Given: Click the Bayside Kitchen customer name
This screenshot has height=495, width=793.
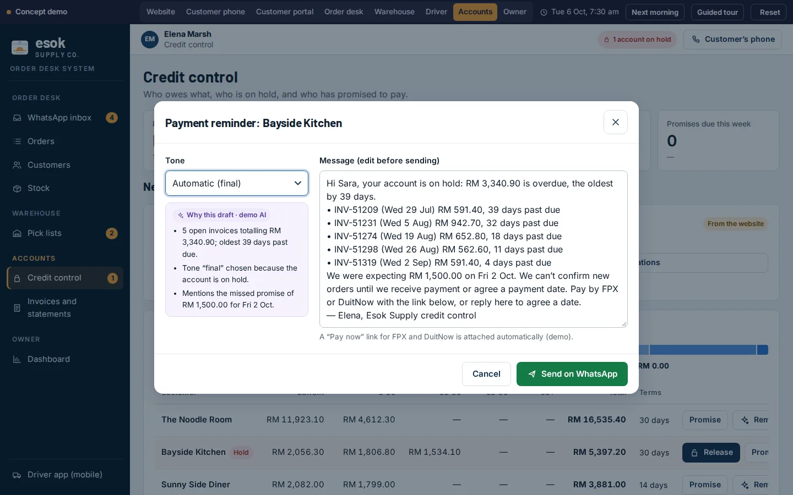Looking at the screenshot, I should point(193,452).
